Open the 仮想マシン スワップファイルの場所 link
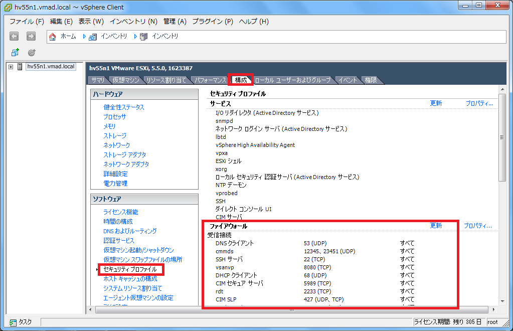 coord(142,260)
